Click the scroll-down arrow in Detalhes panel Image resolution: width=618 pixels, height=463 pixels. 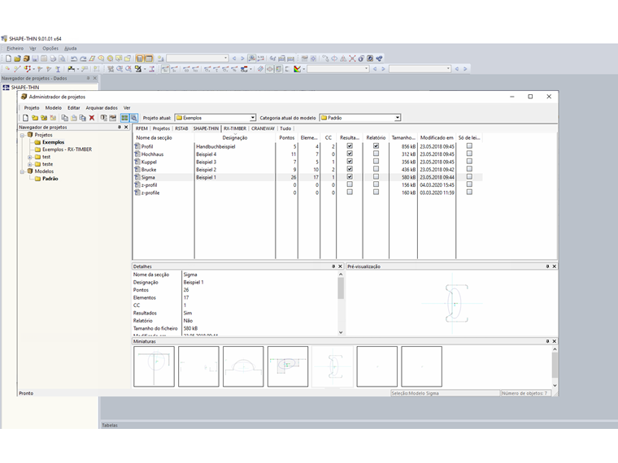click(x=341, y=332)
